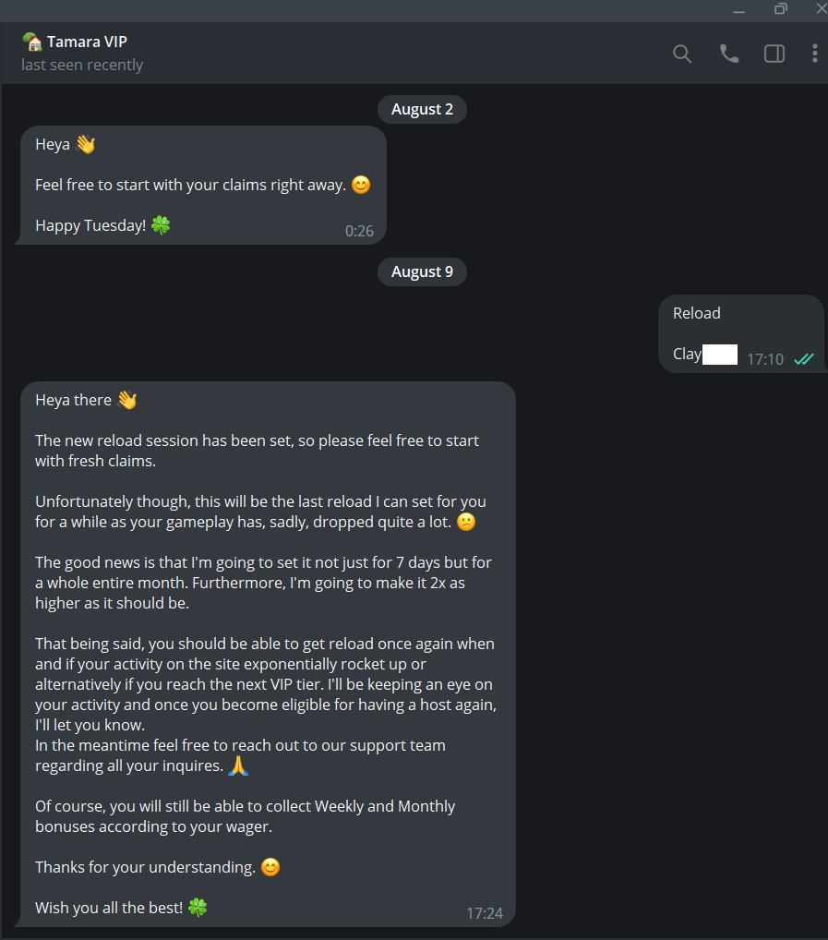Click the double check read receipt icon
The image size is (828, 940).
(x=803, y=359)
